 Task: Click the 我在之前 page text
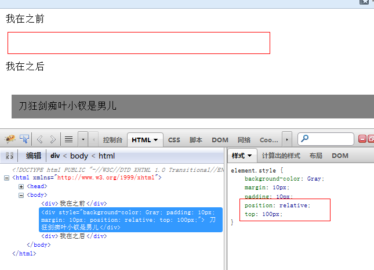(x=25, y=19)
